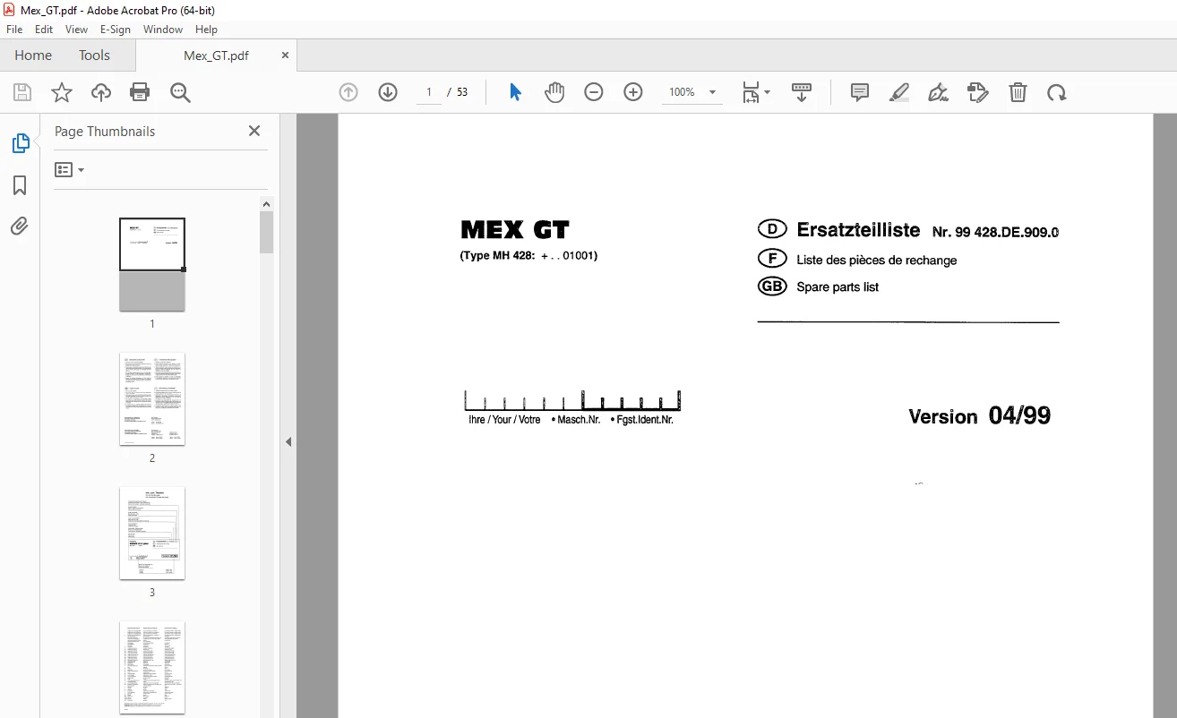Zoom out with the minus circle icon
The width and height of the screenshot is (1177, 718).
tap(594, 92)
